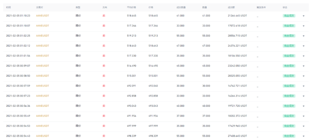Expand the 00:57:59 order row arrow
This screenshot has height=139, width=312.
pyautogui.click(x=303, y=86)
